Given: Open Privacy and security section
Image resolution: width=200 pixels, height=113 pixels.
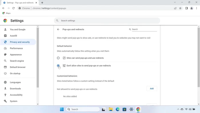Looking at the screenshot, I should click(18, 42).
